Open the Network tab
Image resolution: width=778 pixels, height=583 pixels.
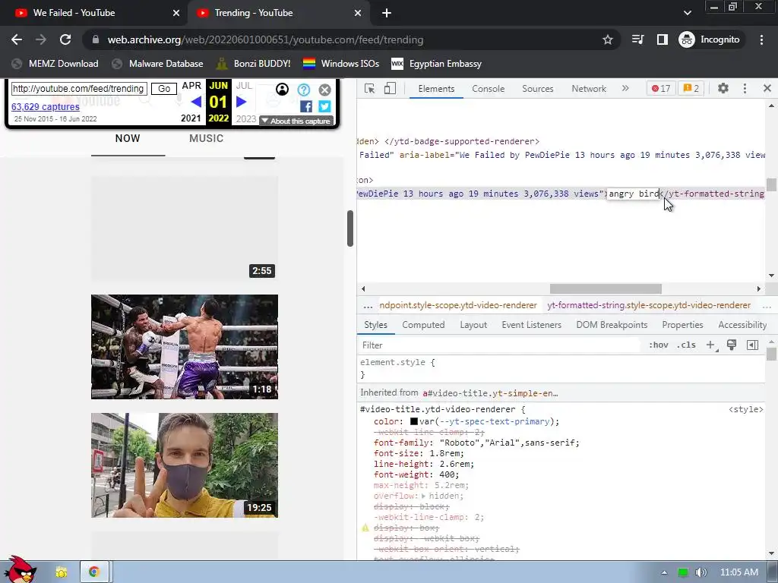pyautogui.click(x=589, y=89)
